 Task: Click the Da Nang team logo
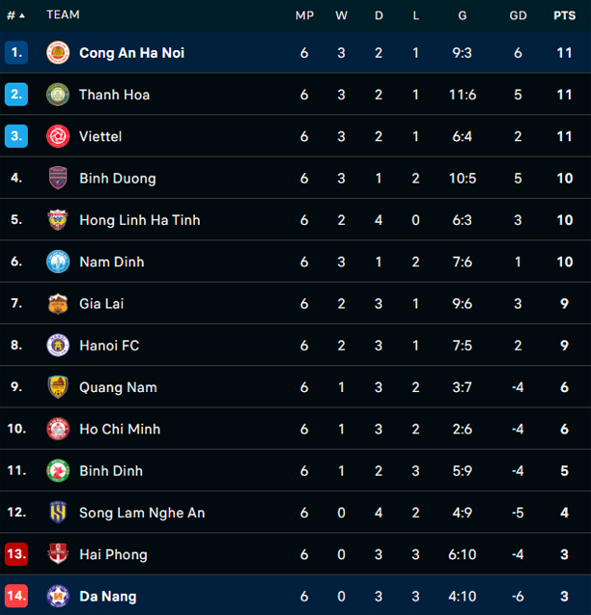pos(58,597)
